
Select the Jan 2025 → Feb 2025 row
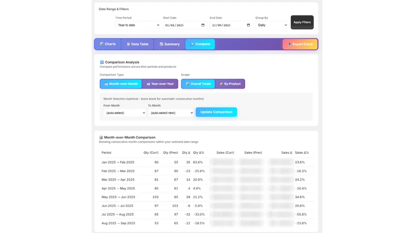point(206,162)
